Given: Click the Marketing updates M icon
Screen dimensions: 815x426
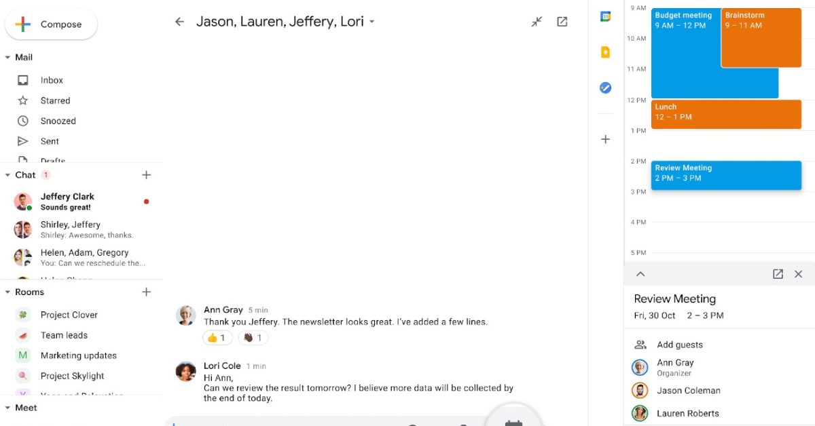Looking at the screenshot, I should point(23,355).
